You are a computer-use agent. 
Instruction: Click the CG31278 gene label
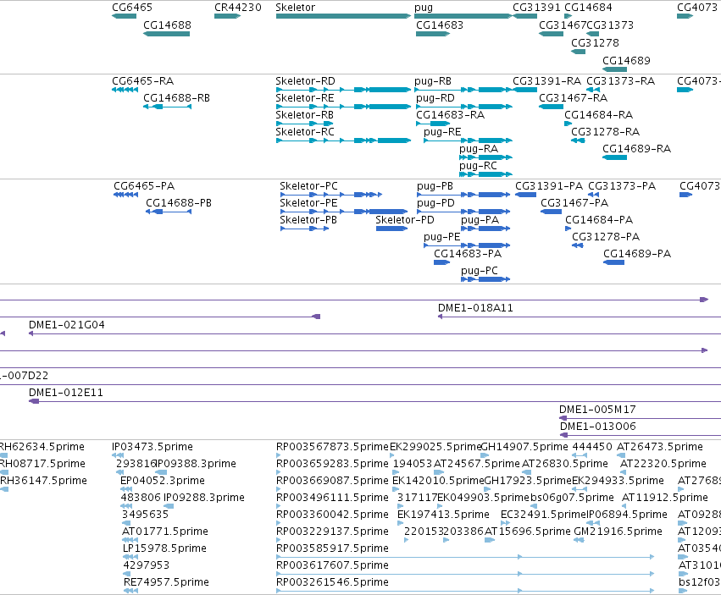[595, 42]
